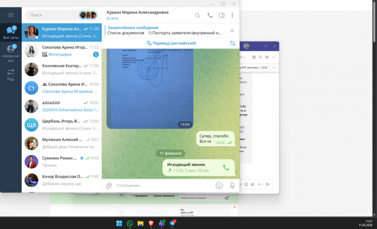Screen dimensions: 377x229
Task: Open translation settings sliders icon
Action: coord(233,43)
